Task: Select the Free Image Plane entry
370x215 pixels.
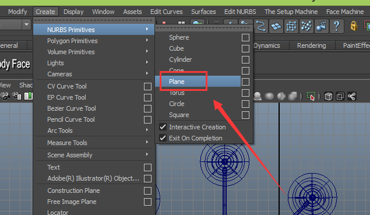Action: click(72, 202)
